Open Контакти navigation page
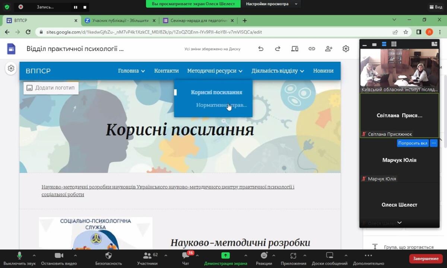447x268 pixels. [167, 71]
